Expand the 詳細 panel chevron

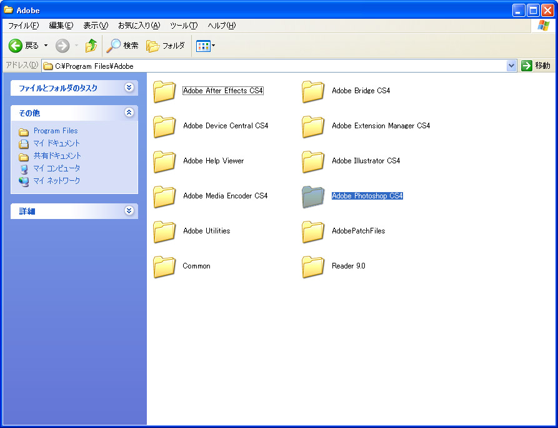click(129, 211)
